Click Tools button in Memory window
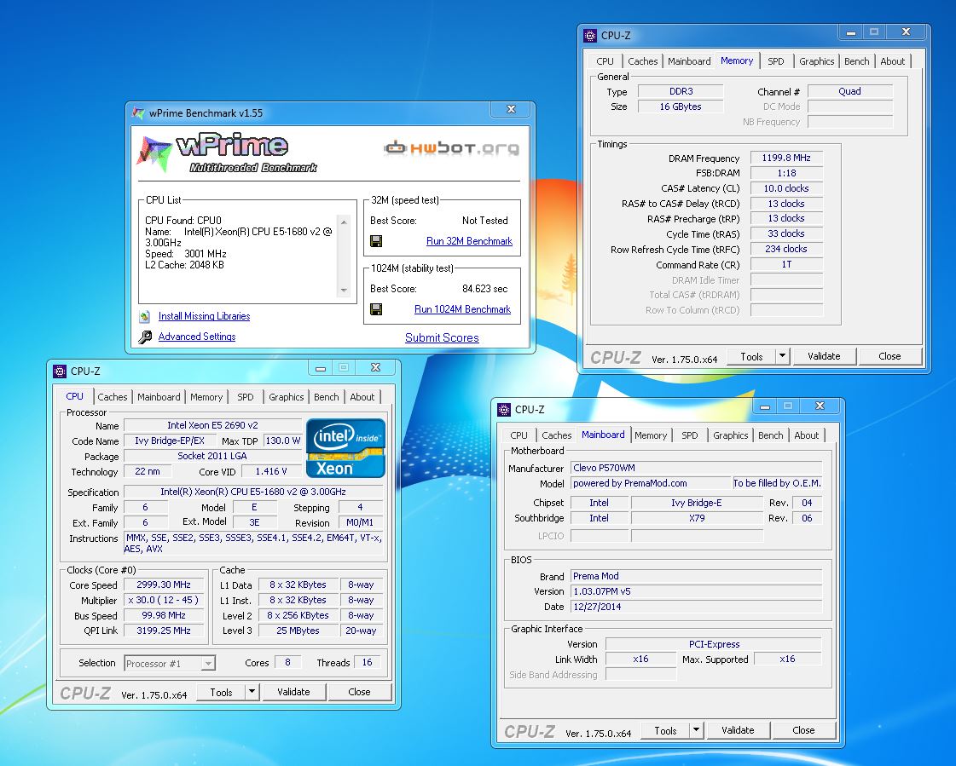956x766 pixels. click(x=752, y=356)
